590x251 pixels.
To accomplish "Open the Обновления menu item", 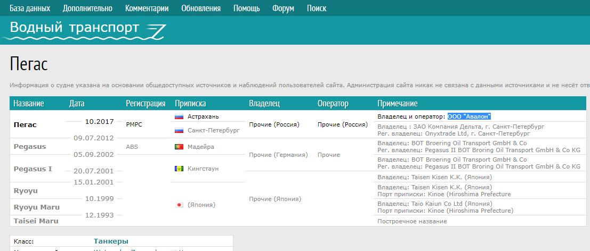I will [x=201, y=9].
